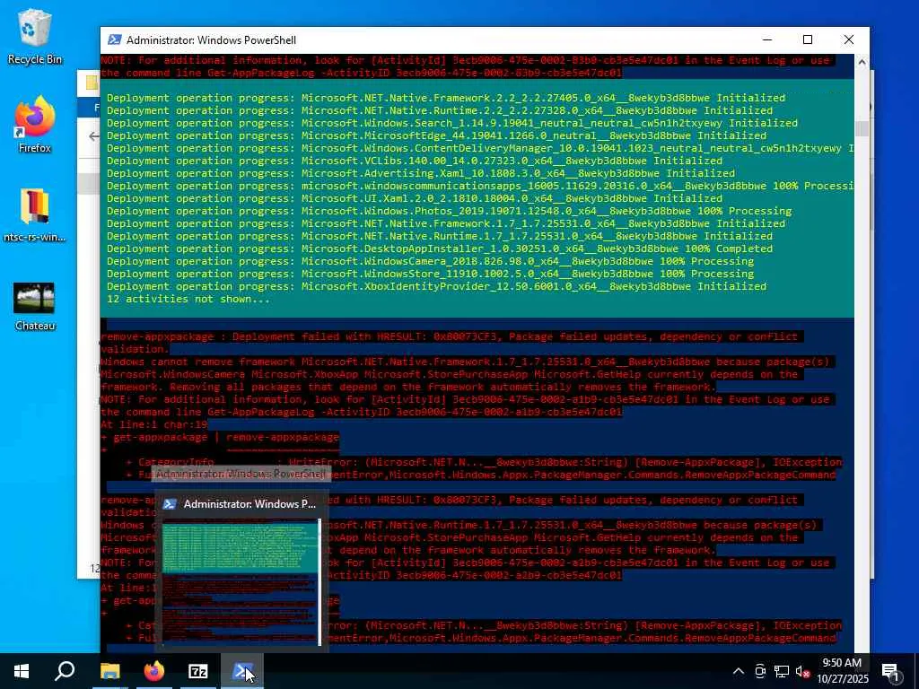
Task: Open the network status tray icon
Action: pyautogui.click(x=782, y=671)
